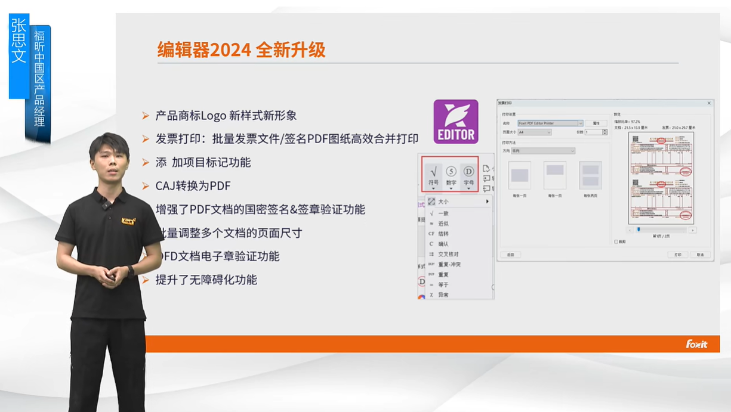731x412 pixels.
Task: Select the 符号 symbol stamp tool
Action: [x=433, y=174]
